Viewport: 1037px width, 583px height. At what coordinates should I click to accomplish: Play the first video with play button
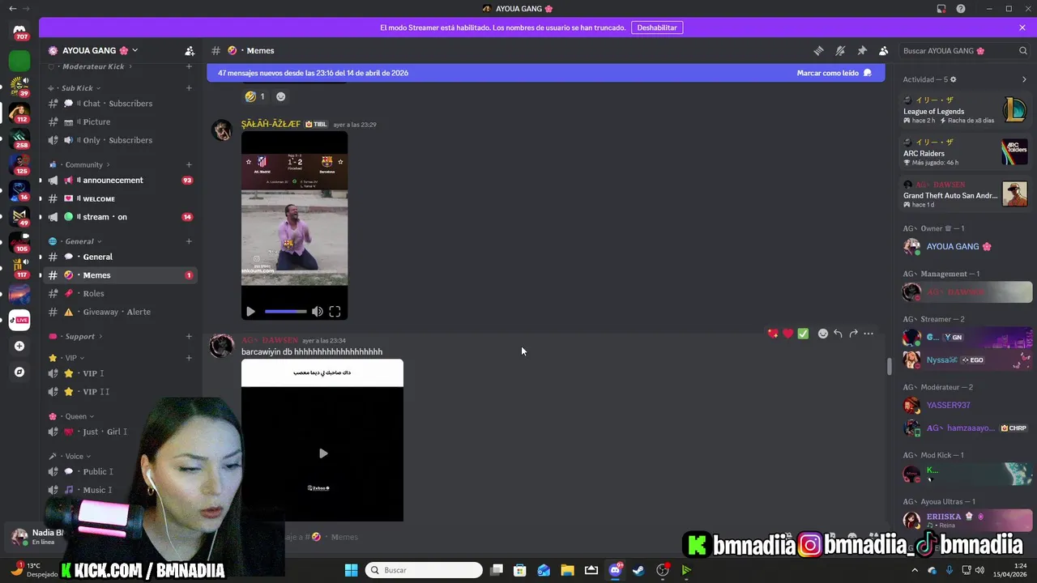[250, 312]
